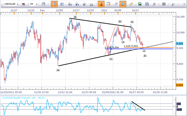This screenshot has width=187, height=116.
Task: Open the USDOLLAR symbol dropdown
Action: click(x=18, y=4)
